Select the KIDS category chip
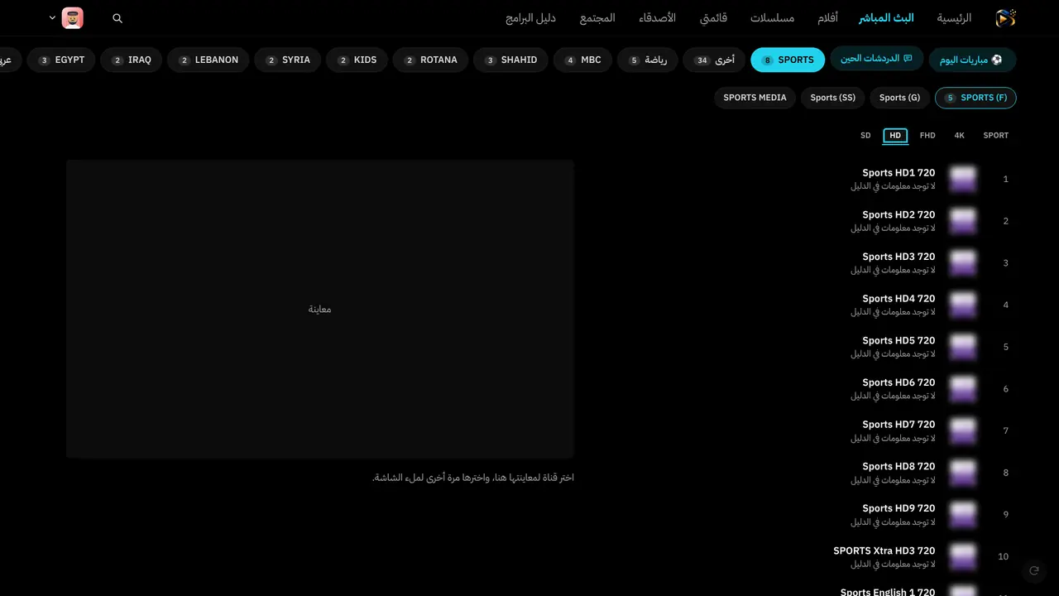Image resolution: width=1059 pixels, height=596 pixels. [x=357, y=60]
